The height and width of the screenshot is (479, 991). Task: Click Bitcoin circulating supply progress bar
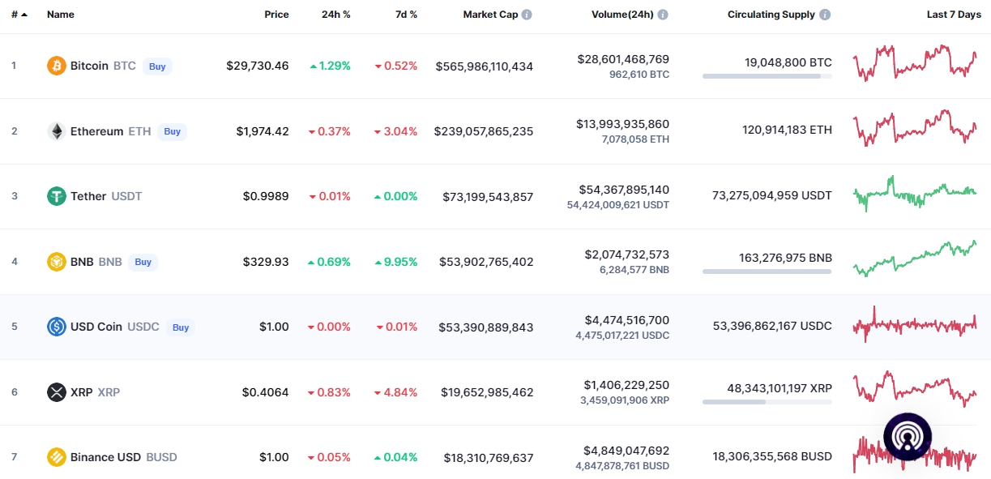(767, 76)
